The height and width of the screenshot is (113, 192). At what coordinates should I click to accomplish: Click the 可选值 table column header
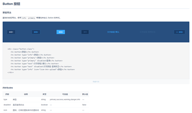[x=65, y=94]
